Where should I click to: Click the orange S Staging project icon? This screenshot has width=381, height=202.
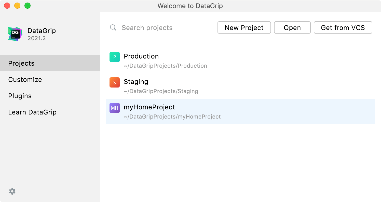[115, 82]
